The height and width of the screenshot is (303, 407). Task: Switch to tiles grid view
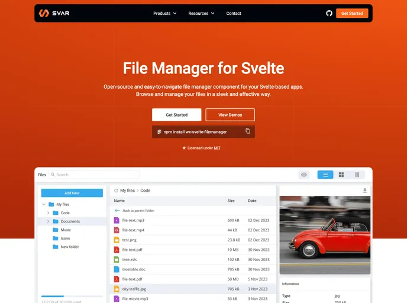pos(341,175)
